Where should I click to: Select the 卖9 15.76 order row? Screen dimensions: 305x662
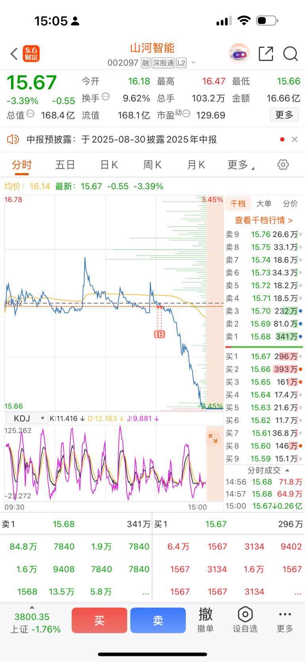(x=264, y=234)
